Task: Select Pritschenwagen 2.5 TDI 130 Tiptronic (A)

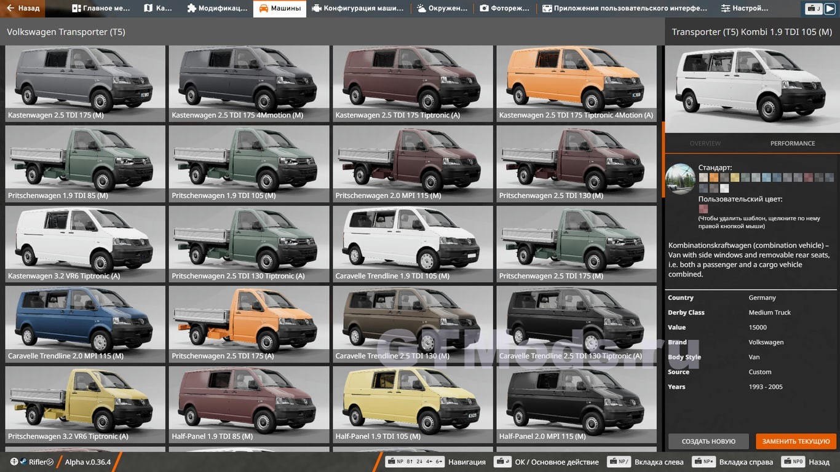Action: 249,244
